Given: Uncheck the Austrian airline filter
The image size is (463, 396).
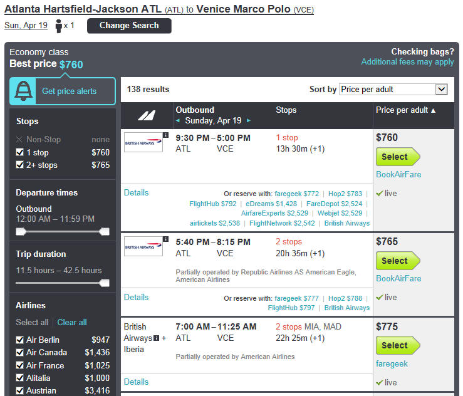Looking at the screenshot, I should [19, 391].
